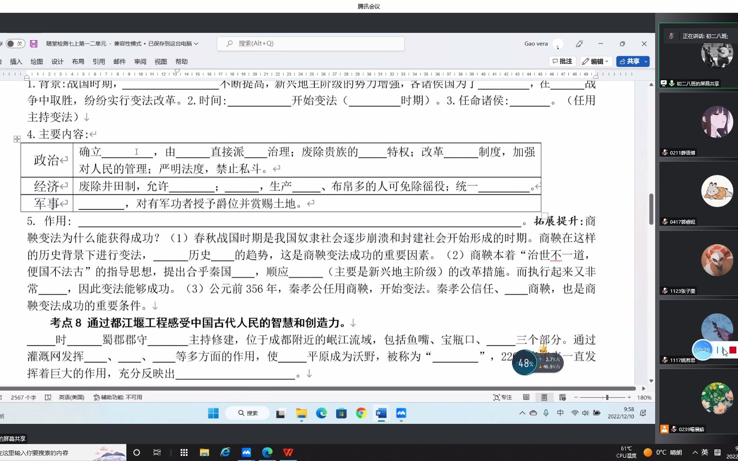Image resolution: width=738 pixels, height=461 pixels.
Task: Expand the 共享 button dropdown arrow
Action: [x=646, y=61]
